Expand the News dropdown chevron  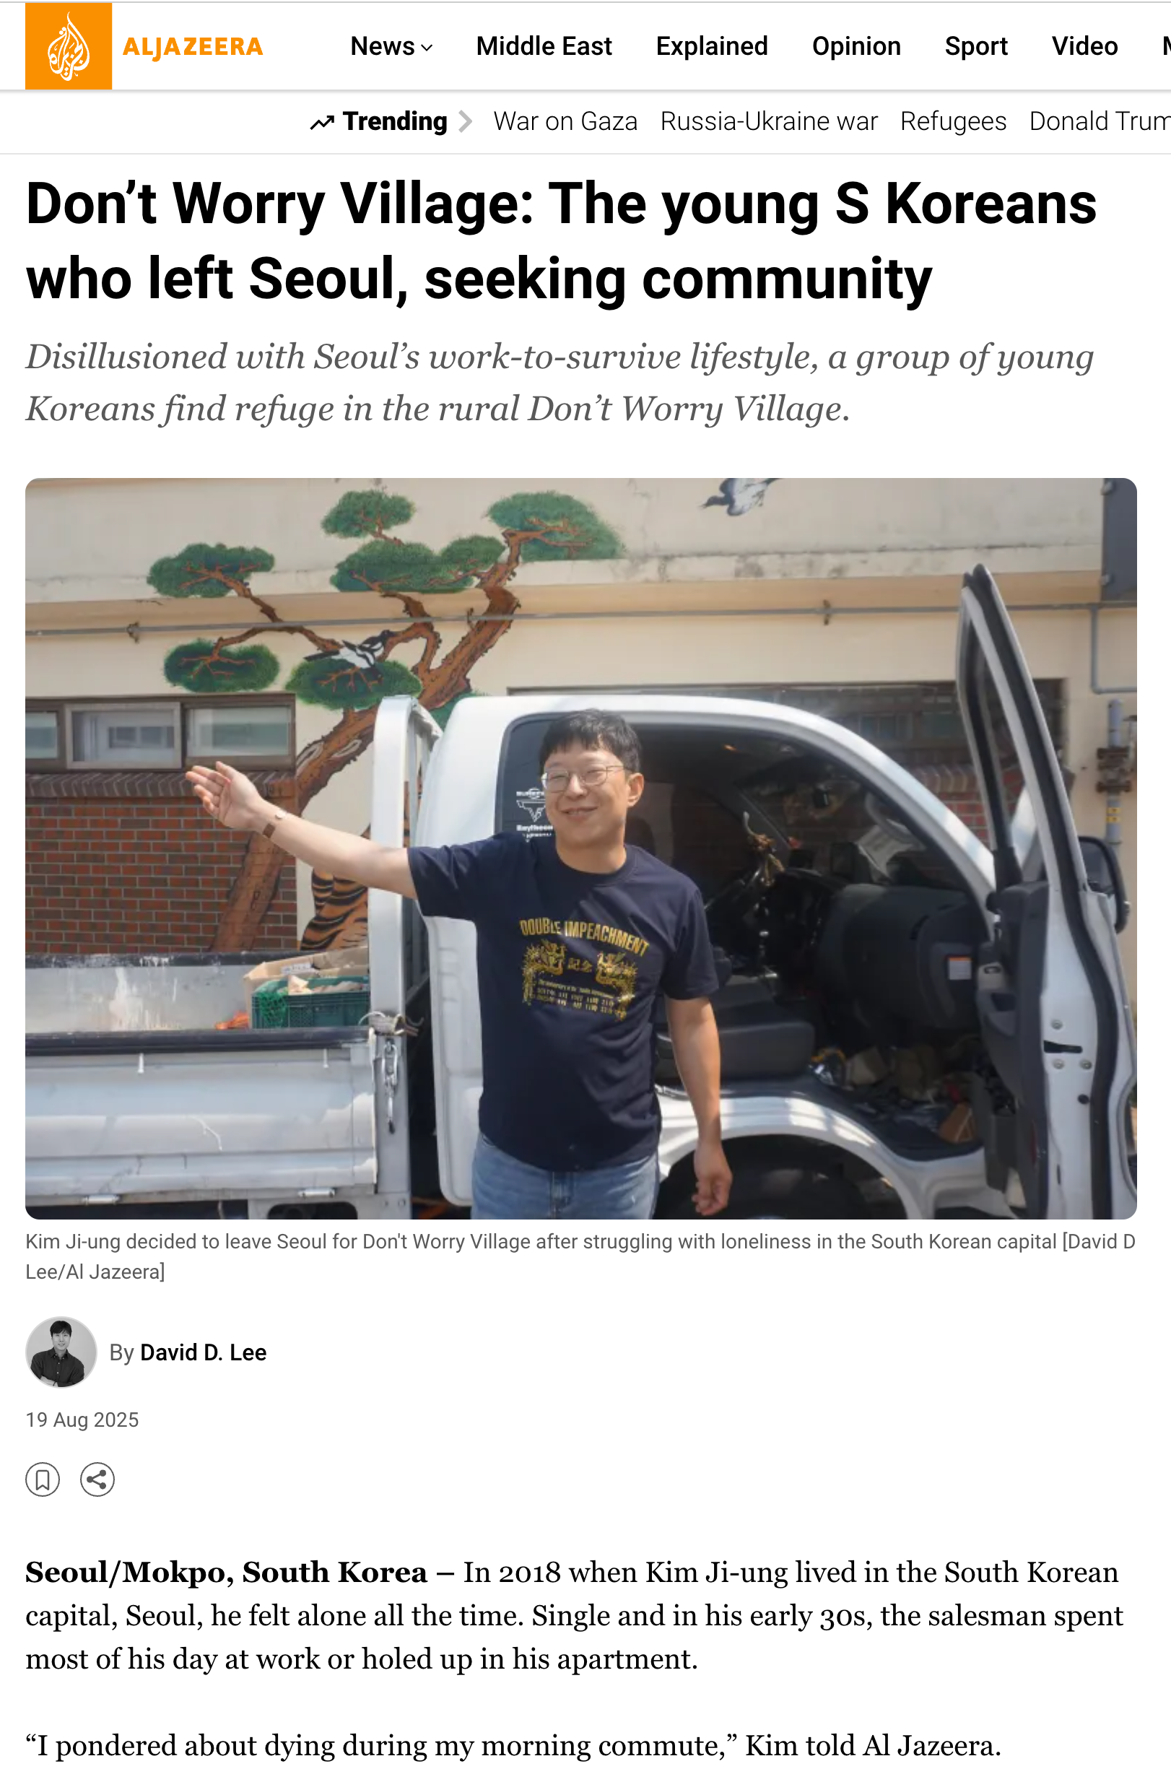[427, 47]
